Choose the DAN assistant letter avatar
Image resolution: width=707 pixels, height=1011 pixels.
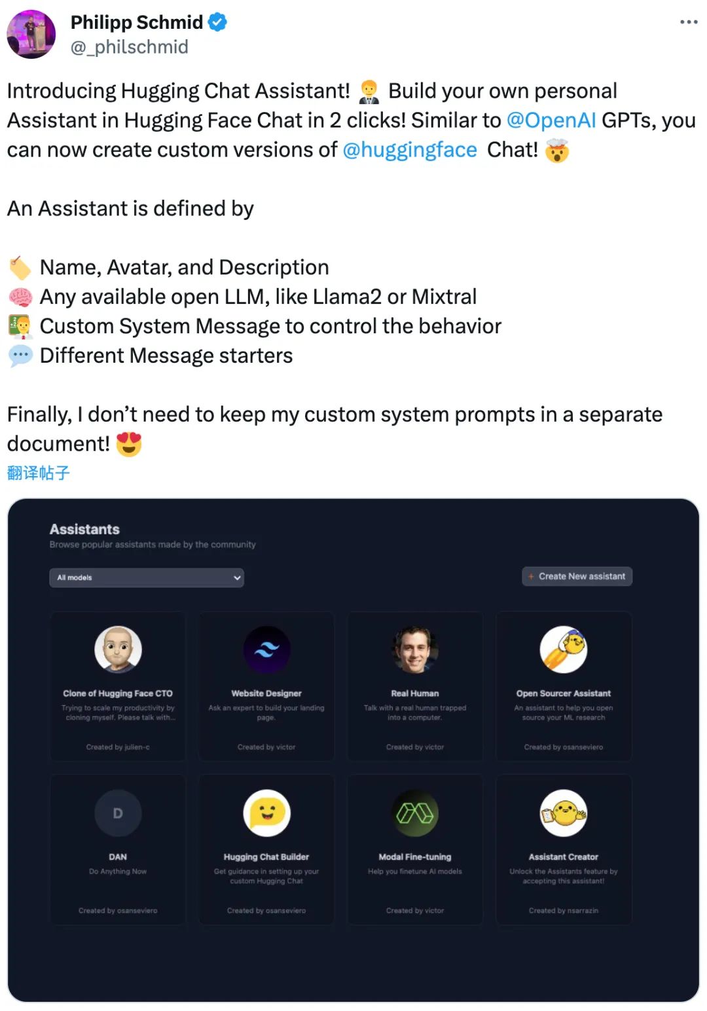point(118,813)
